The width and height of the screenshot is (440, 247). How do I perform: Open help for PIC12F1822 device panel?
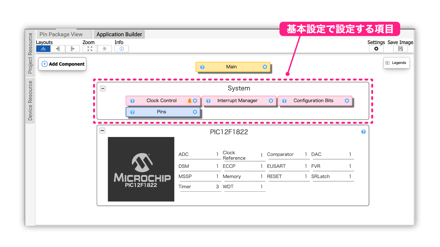click(364, 132)
